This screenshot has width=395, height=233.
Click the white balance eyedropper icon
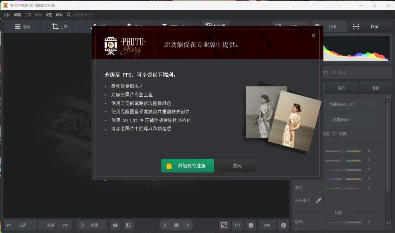(319, 200)
